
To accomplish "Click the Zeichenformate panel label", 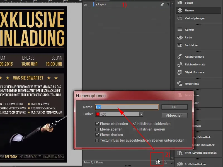I will (x=195, y=65).
